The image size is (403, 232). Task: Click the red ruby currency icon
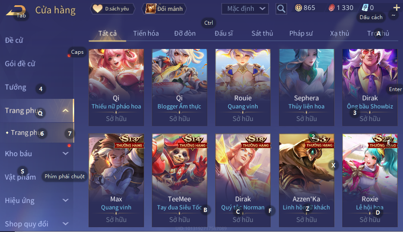pos(331,8)
